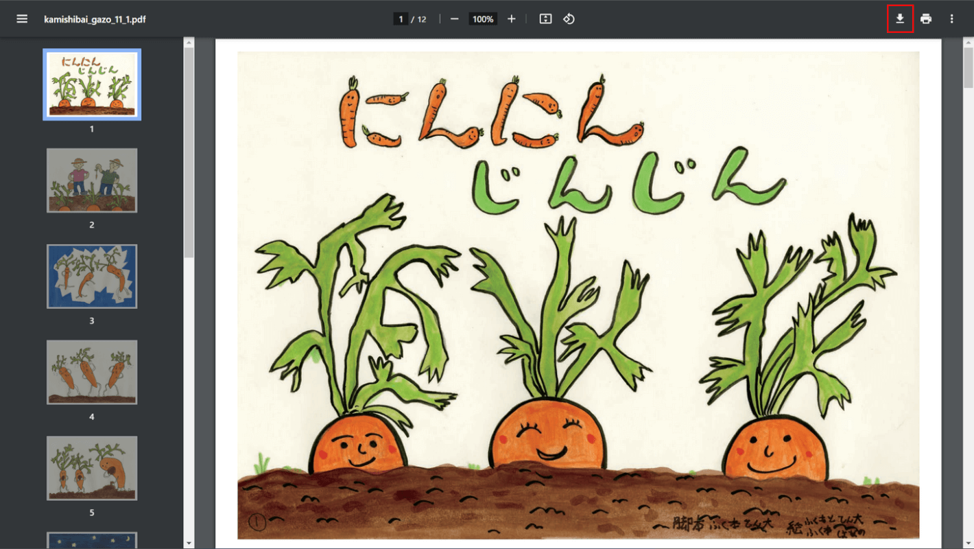Toggle the sidebar with the hamburger menu
974x549 pixels.
[22, 19]
